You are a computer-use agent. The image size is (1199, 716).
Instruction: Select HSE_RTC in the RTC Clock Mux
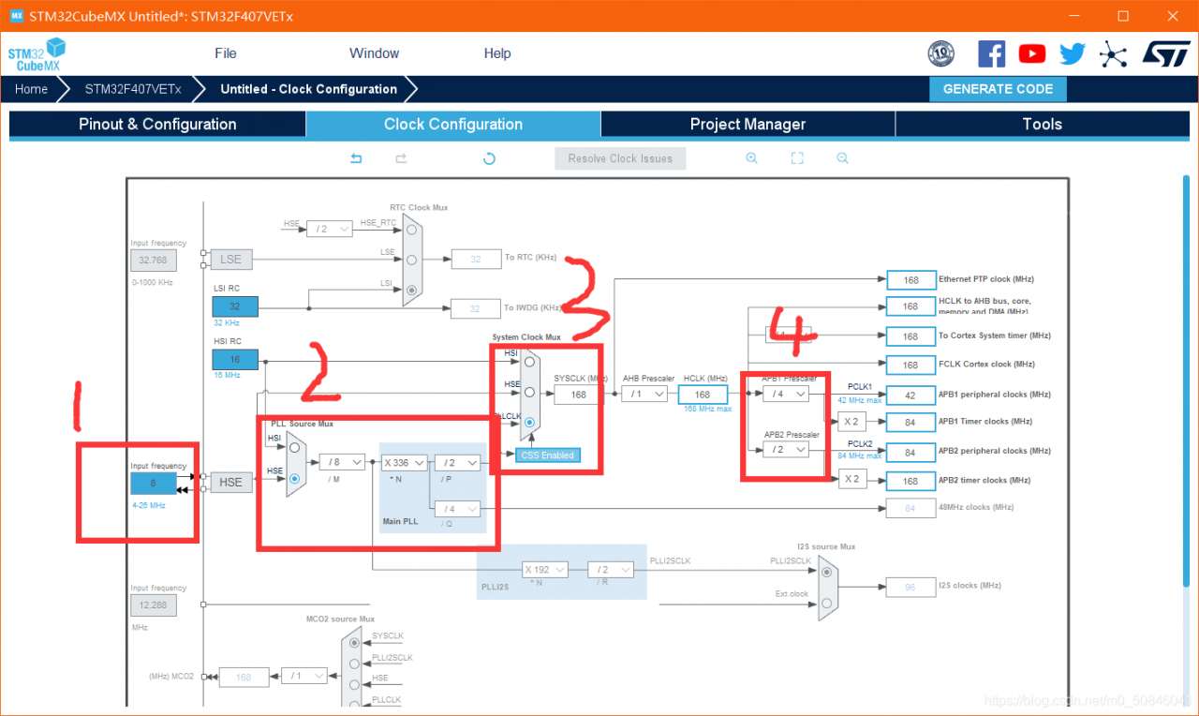pos(410,229)
